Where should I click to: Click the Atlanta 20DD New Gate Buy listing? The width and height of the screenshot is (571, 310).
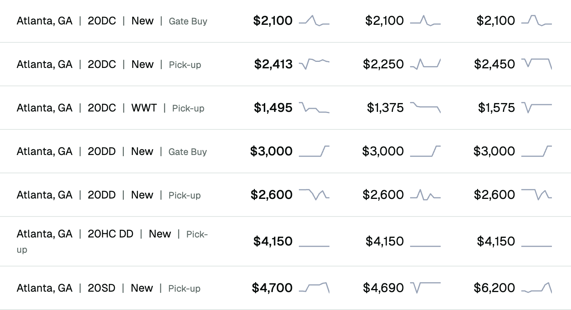112,152
